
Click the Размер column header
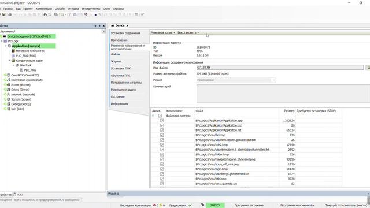[289, 111]
